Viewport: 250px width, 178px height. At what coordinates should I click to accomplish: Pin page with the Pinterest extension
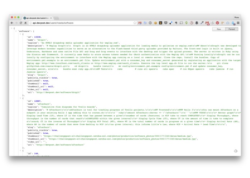(217, 23)
